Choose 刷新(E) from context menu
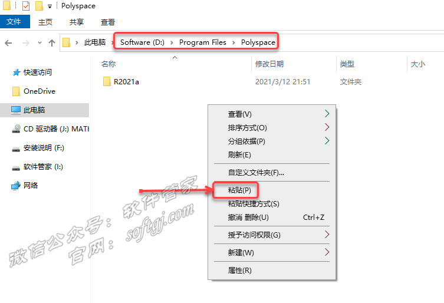 pyautogui.click(x=272, y=154)
